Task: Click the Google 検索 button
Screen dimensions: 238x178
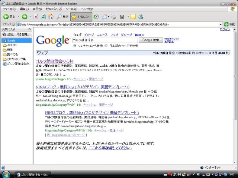Action: tap(151, 40)
